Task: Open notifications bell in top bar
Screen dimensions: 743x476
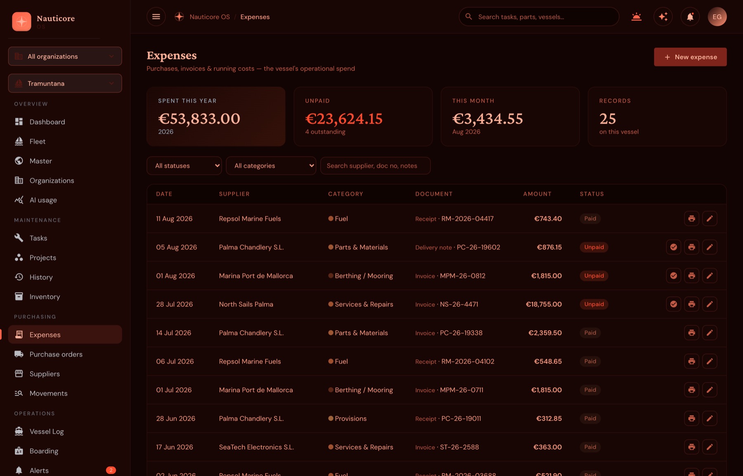Action: tap(690, 17)
